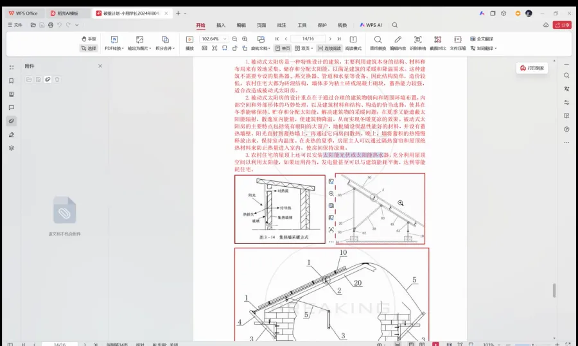
Task: Click the print icon in quick access
Action: (x=51, y=25)
